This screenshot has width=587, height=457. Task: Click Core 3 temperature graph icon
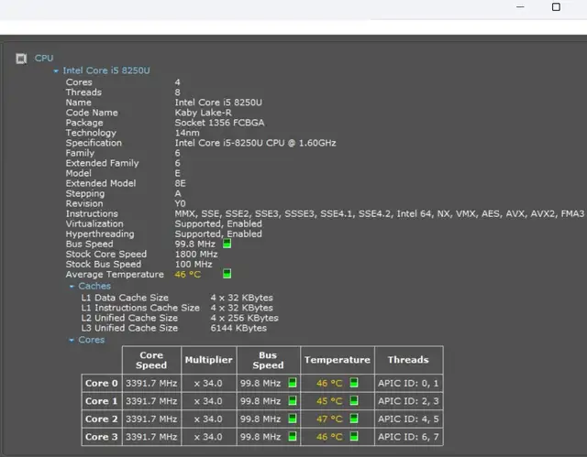[354, 436]
